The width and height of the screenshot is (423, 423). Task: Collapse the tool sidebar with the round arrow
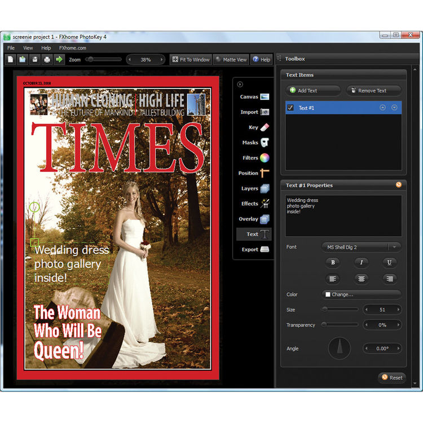[240, 85]
